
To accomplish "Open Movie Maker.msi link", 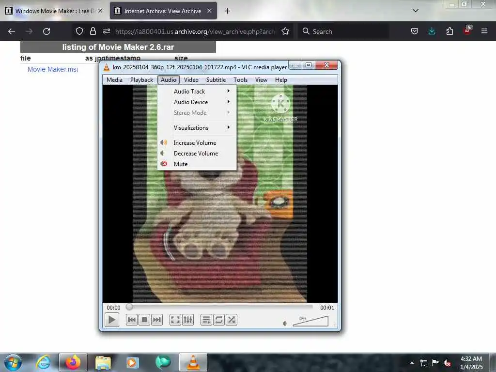I will click(52, 69).
